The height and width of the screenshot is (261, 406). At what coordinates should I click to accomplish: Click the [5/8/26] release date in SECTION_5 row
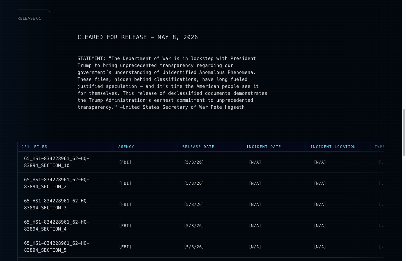(194, 247)
